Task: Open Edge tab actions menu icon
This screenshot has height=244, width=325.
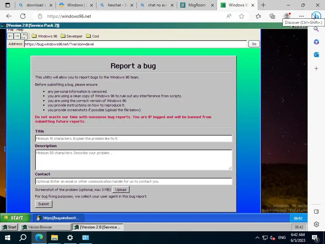Action: (x=8, y=5)
